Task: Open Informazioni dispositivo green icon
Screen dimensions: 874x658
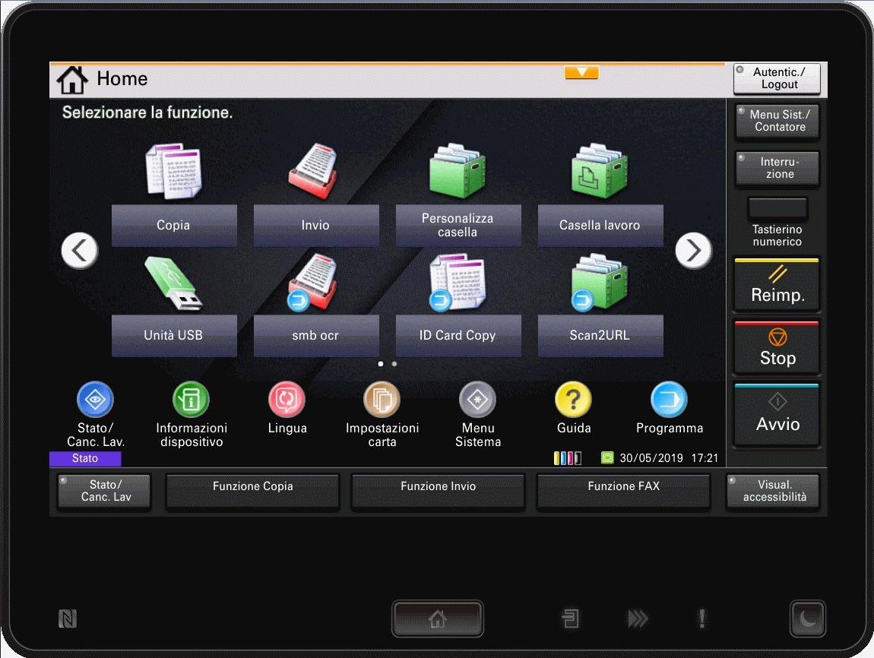Action: tap(192, 400)
